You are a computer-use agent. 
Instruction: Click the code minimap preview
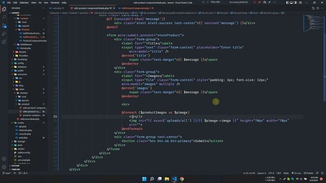(314, 23)
